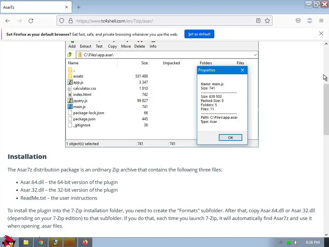329x247 pixels.
Task: Click 'Type: Asar' in Properties
Action: tap(209, 122)
